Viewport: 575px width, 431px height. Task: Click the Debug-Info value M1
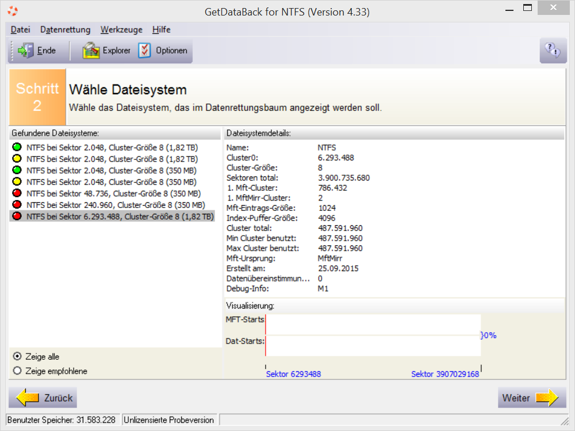coord(323,288)
